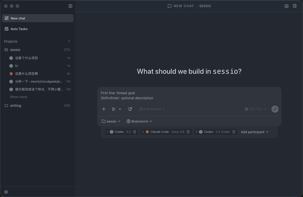Click the writing folder icon
Screen dimensions: 303x197
pos(6,106)
